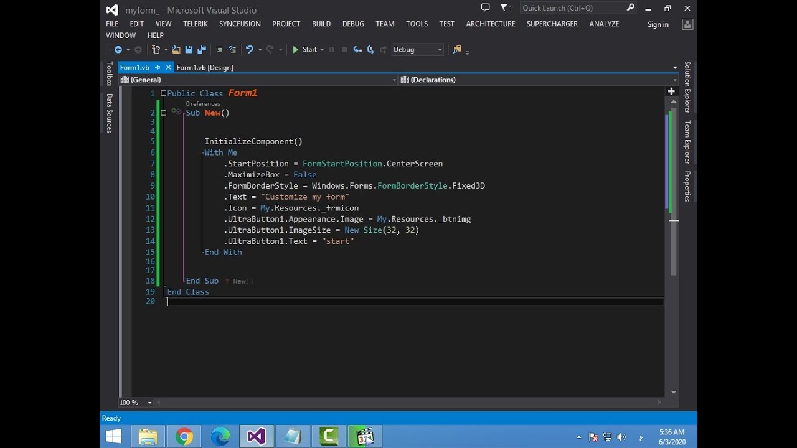Open the FILE menu
The height and width of the screenshot is (448, 797).
pyautogui.click(x=112, y=24)
